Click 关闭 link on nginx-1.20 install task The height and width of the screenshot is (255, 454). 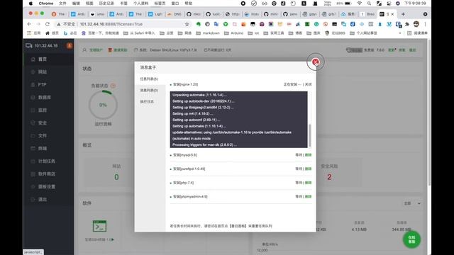309,84
